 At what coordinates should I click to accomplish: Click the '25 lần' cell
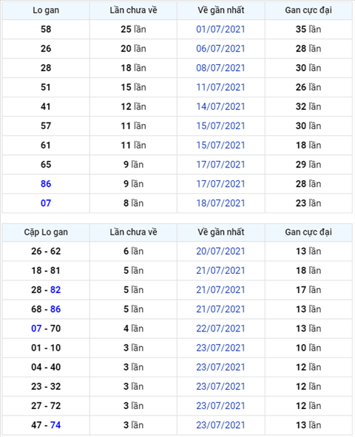(x=133, y=30)
